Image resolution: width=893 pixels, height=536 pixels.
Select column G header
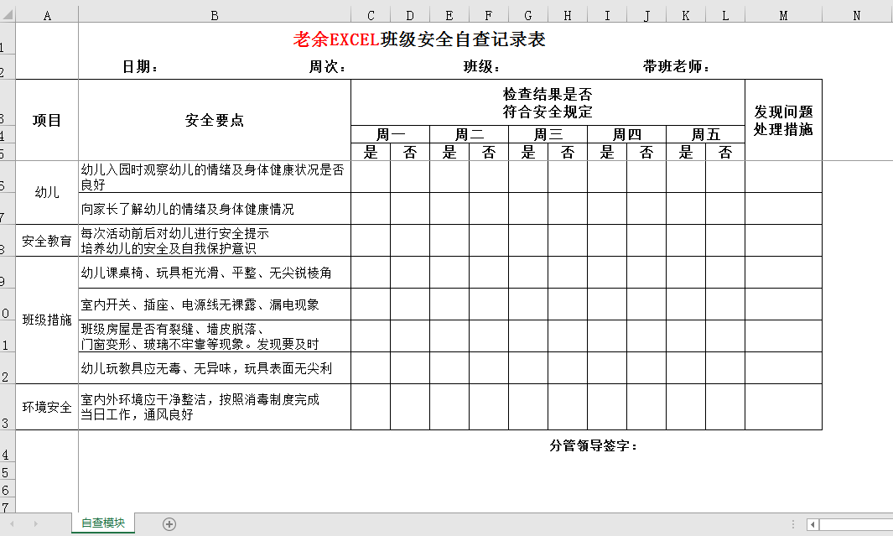(528, 15)
